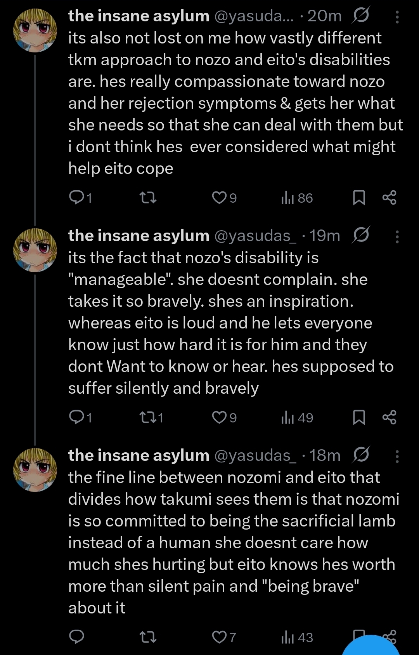
Task: Like the 18m tweet about sacrificial lamb
Action: [x=219, y=637]
